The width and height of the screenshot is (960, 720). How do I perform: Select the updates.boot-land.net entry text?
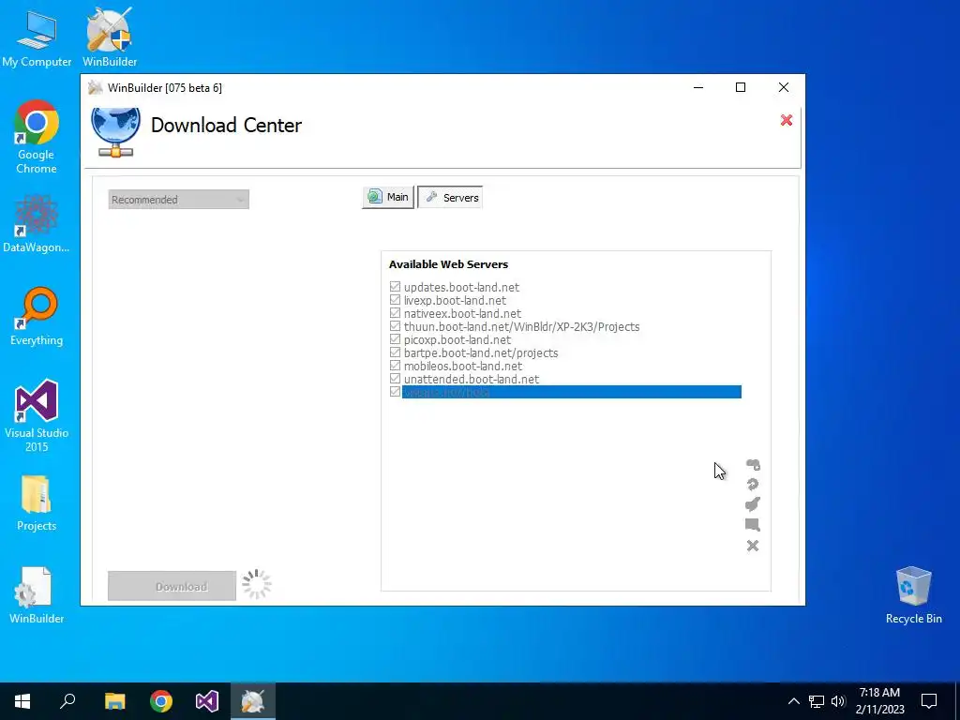(x=461, y=287)
